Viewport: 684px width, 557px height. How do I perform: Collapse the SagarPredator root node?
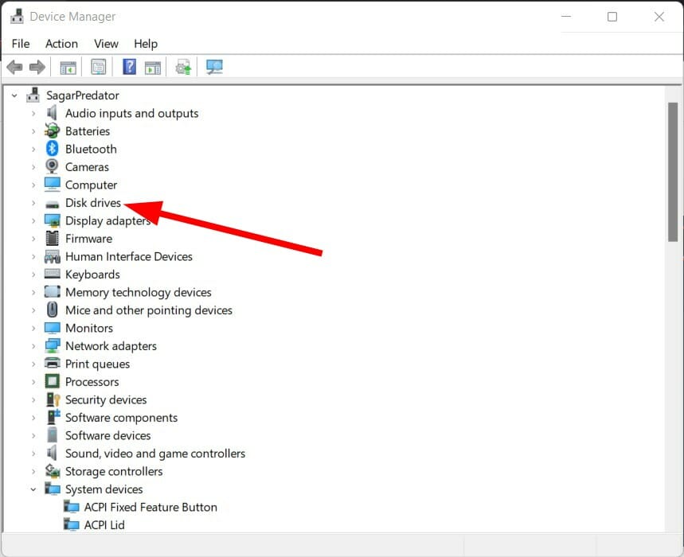(x=14, y=95)
